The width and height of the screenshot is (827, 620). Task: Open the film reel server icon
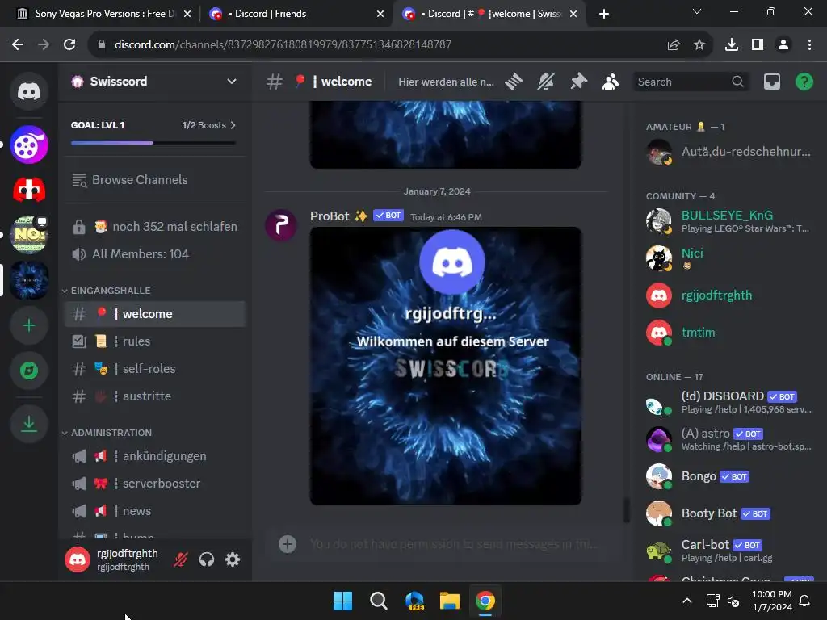point(29,145)
